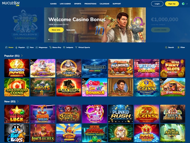Open the Megaways category icon

(37, 47)
